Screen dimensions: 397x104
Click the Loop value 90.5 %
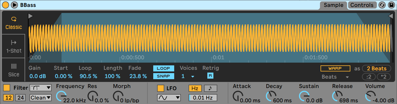click(x=88, y=76)
